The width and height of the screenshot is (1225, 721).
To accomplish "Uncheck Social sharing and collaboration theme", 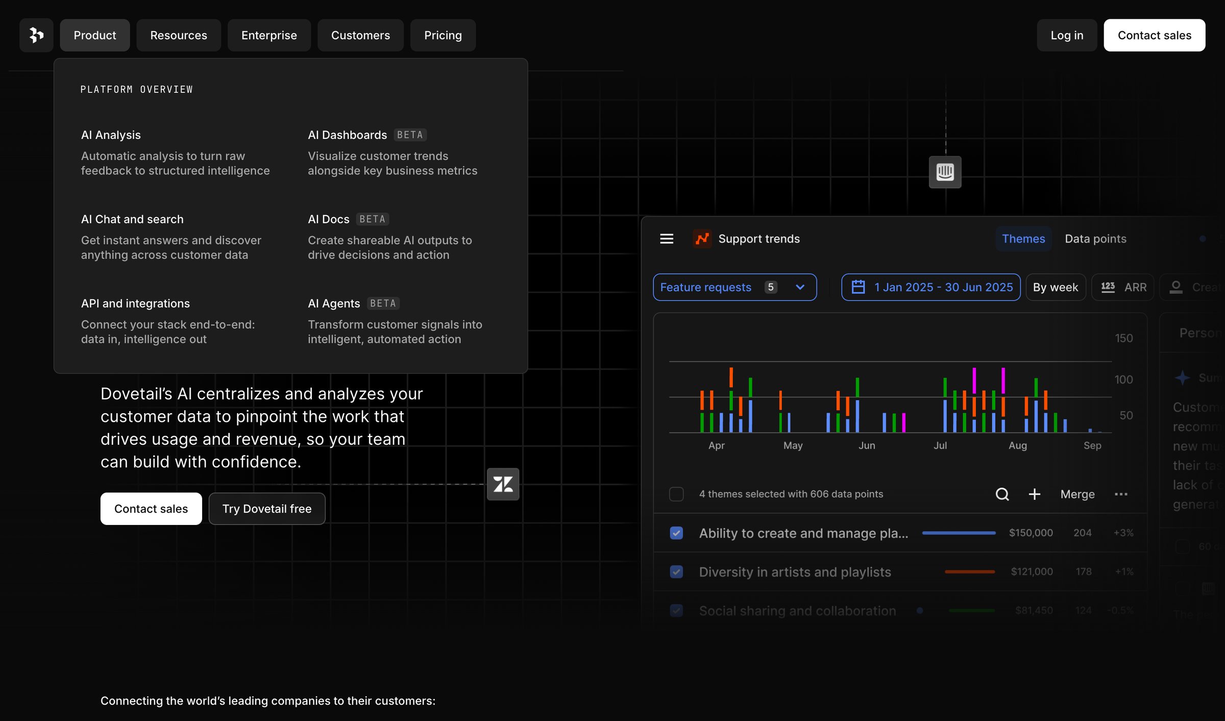I will (676, 610).
